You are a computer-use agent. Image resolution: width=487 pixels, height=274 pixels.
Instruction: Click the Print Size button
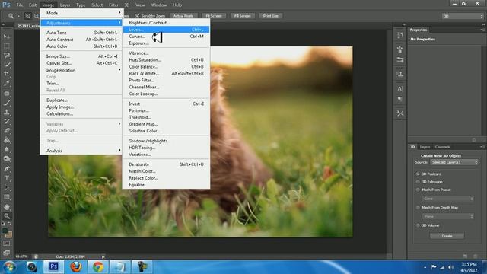tap(271, 16)
